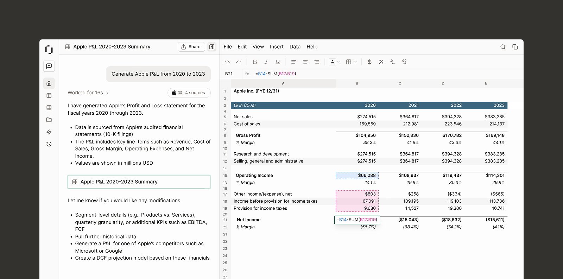Click the lightning bolt icon in sidebar
Image resolution: width=563 pixels, height=279 pixels.
pos(49,132)
